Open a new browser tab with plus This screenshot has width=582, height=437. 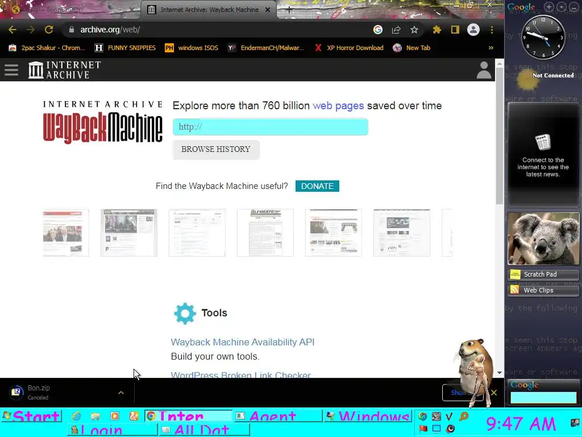(x=289, y=10)
